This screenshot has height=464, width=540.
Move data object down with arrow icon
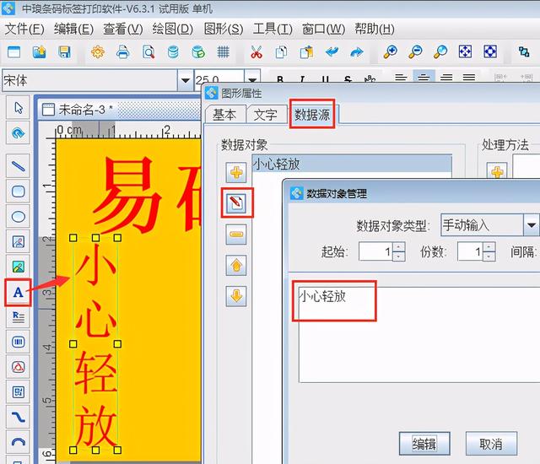[236, 296]
